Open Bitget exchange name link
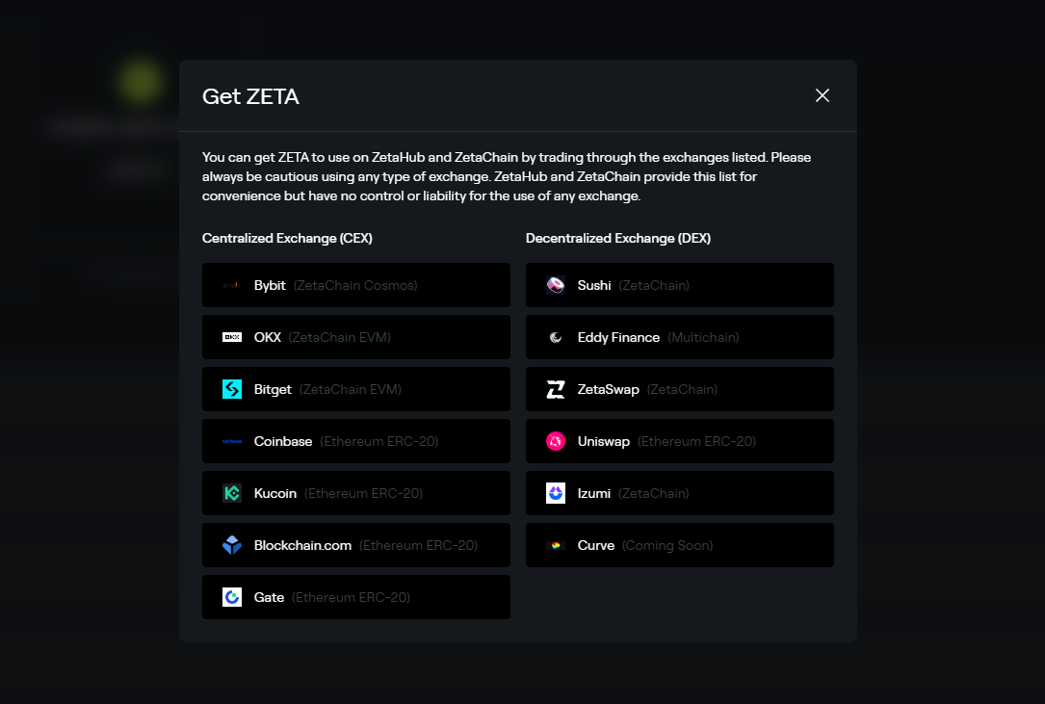This screenshot has width=1045, height=704. coord(273,389)
